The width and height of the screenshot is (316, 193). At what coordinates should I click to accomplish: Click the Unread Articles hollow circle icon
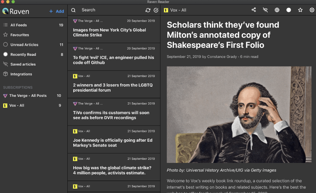coord(5,44)
